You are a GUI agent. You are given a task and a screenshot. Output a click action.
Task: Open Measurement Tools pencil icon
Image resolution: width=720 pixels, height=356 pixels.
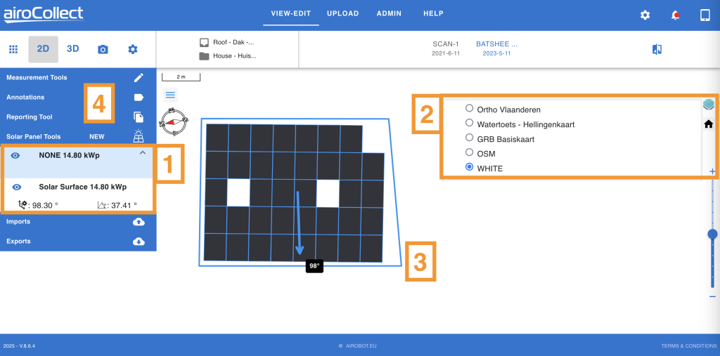139,78
